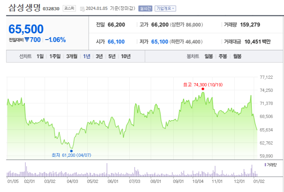284x192 pixels.
Task: Open the 기업개요 dropdown
Action: point(165,8)
